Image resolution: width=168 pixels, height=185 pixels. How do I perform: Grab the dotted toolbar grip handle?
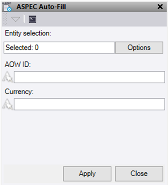click(5, 19)
